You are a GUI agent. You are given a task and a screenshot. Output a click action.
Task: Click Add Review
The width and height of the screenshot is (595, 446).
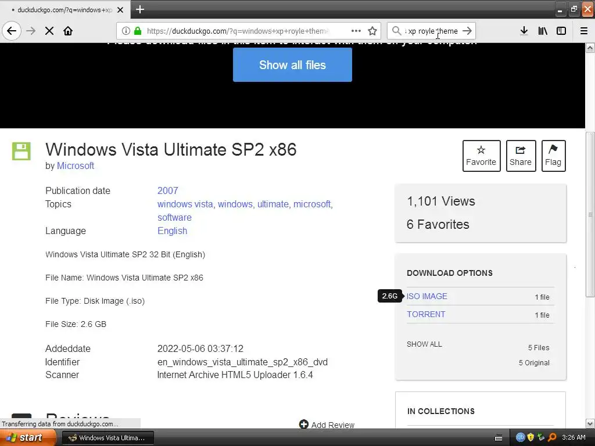click(327, 425)
